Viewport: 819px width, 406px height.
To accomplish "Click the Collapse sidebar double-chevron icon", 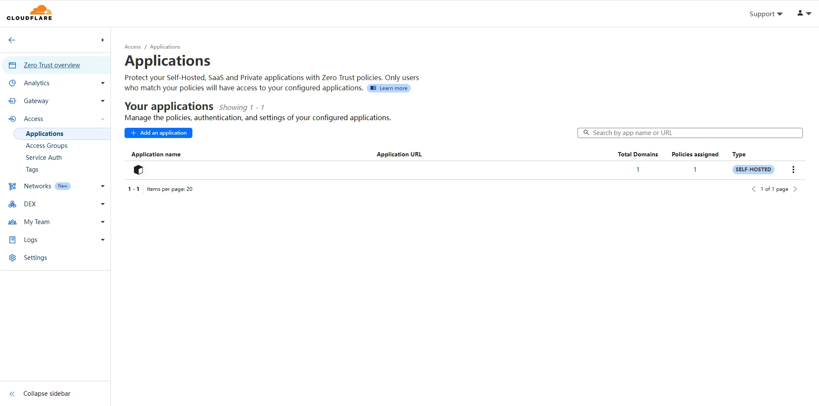I will tap(12, 394).
